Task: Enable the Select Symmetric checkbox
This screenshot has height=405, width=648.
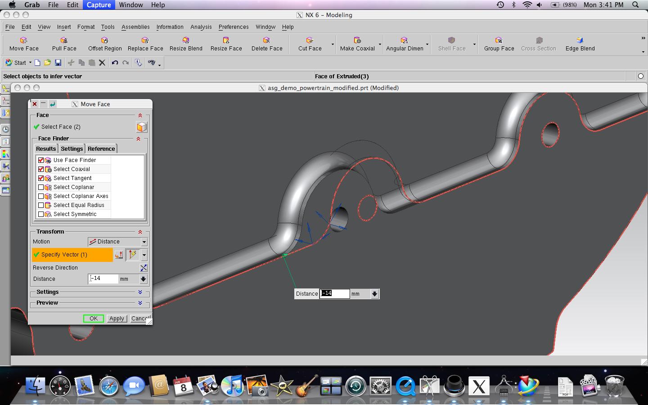Action: coord(41,214)
